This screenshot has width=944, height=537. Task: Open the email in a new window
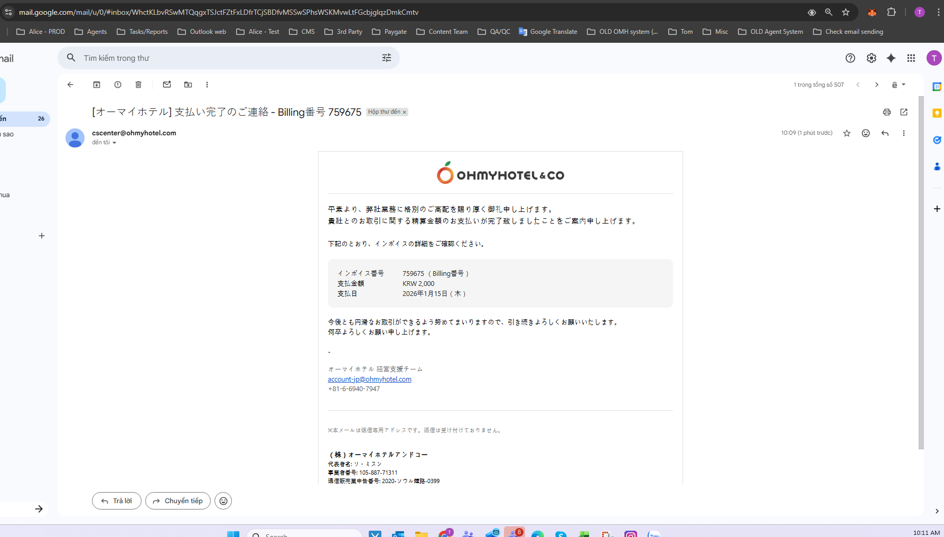[x=904, y=112]
